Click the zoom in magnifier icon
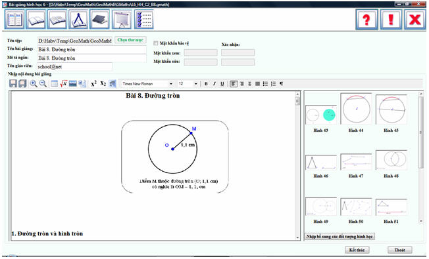Viewport: 429px width, 259px height. pyautogui.click(x=34, y=84)
